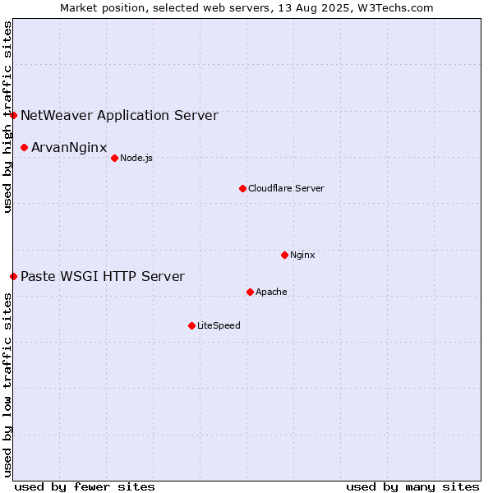Click the 'Paste WSGI HTTP Server' label
This screenshot has width=493, height=493.
point(103,277)
